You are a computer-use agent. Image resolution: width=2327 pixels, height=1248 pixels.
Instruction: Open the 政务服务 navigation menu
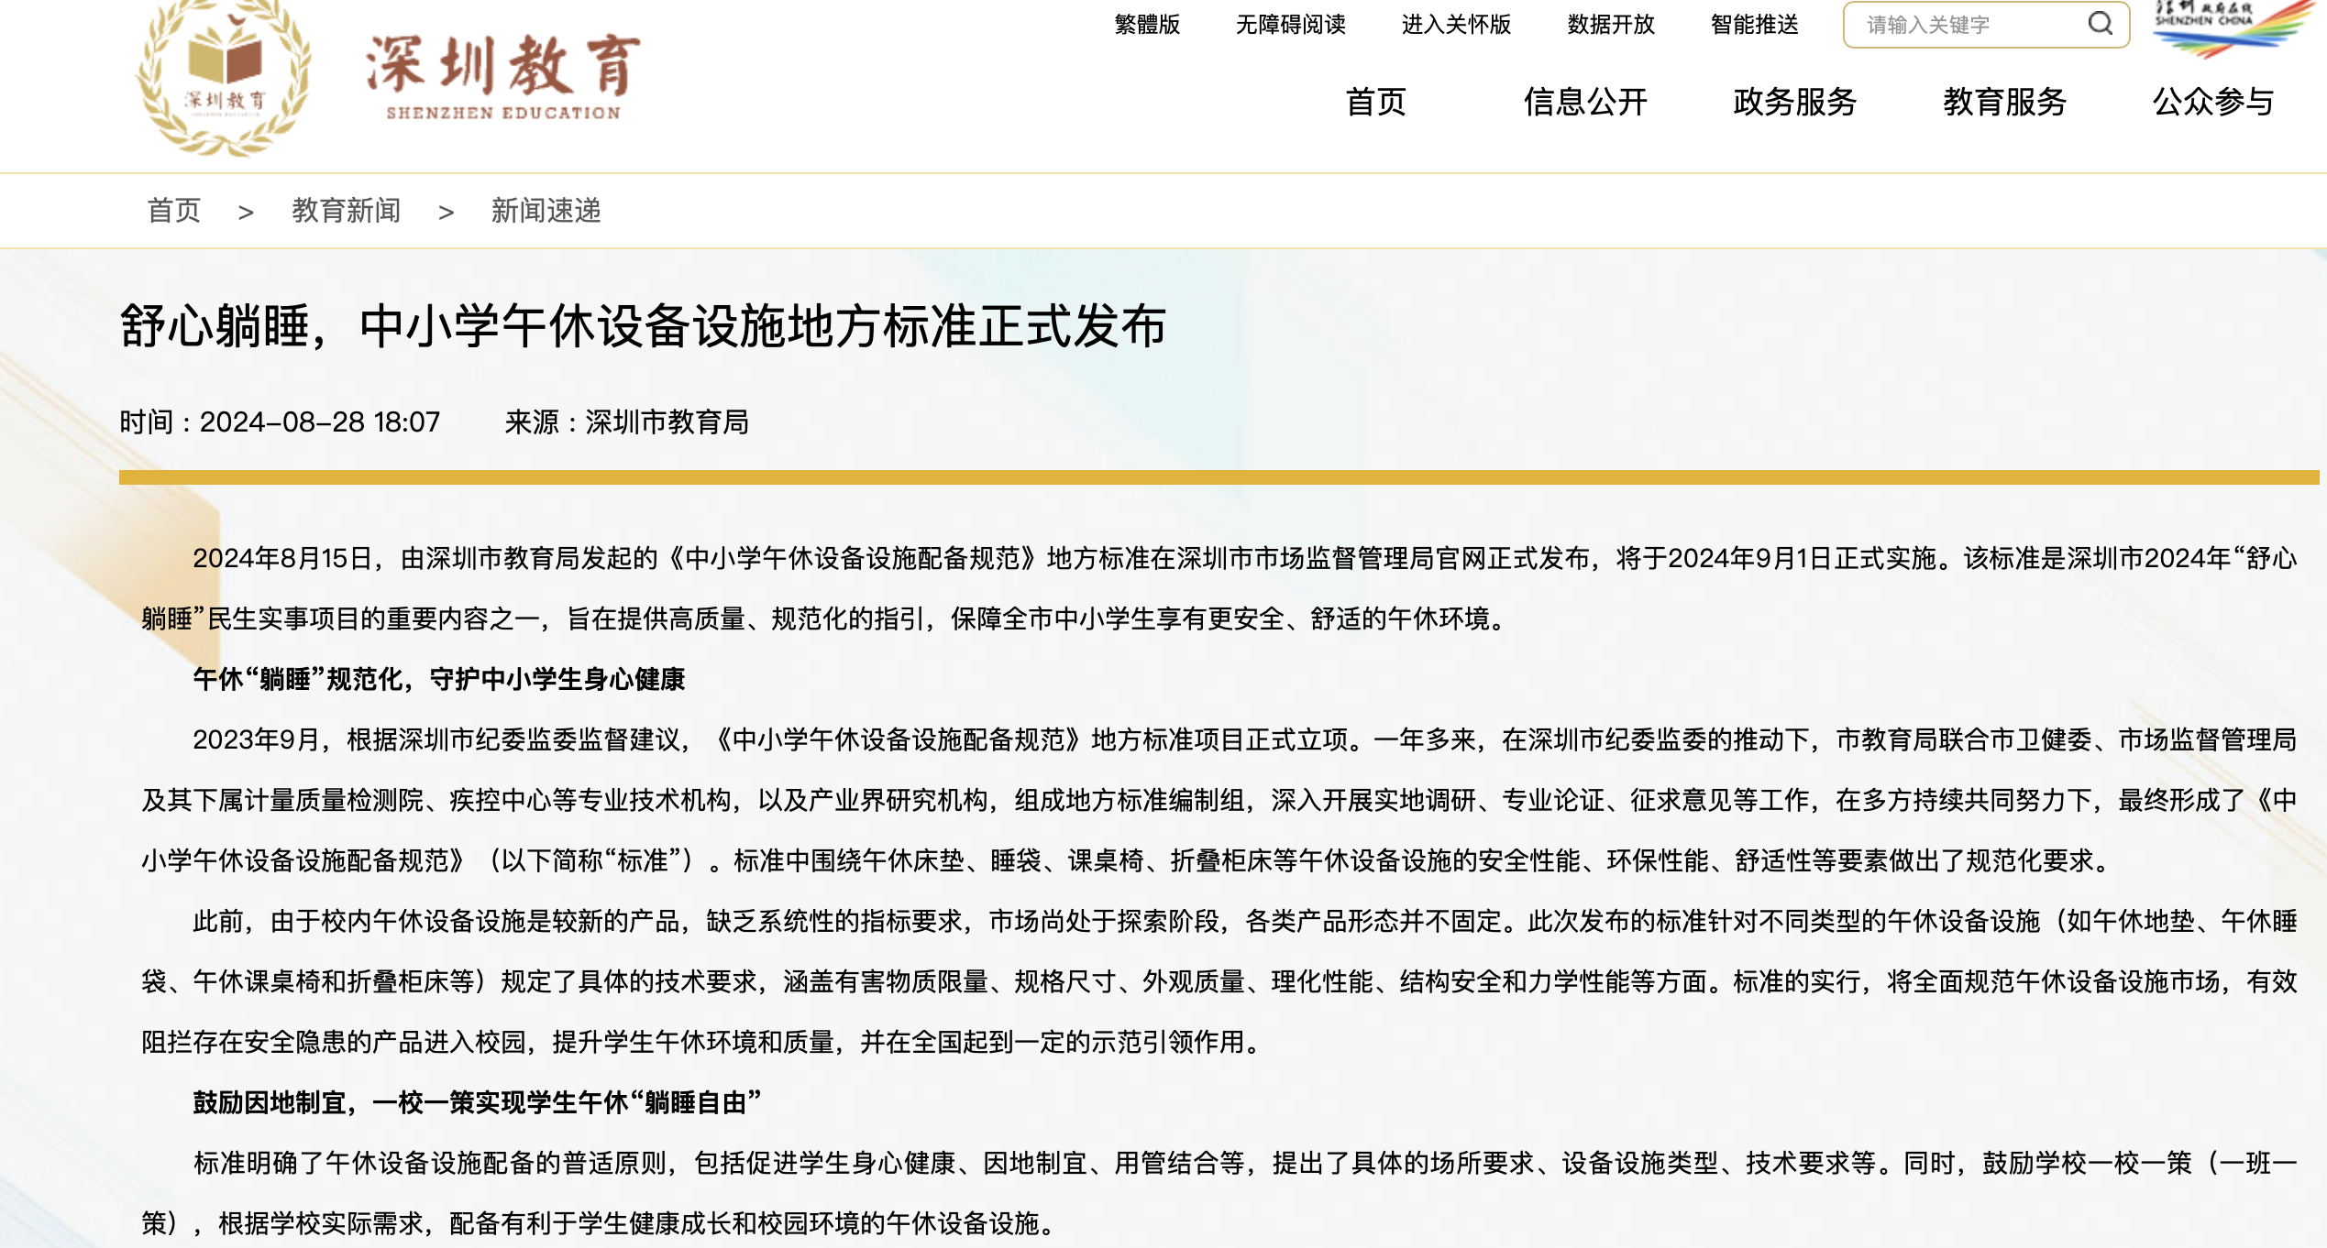point(1794,102)
